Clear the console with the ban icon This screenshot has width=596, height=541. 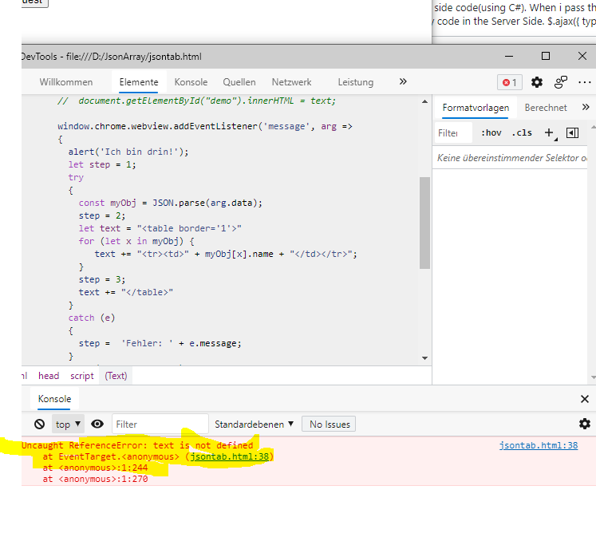click(40, 425)
